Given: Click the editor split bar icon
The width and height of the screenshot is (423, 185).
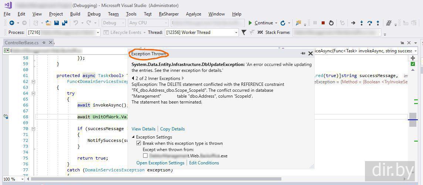Looking at the screenshot, I should click(x=413, y=58).
